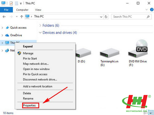Select the DVD RW Drive (F:) icon
Image resolution: width=154 pixels, height=115 pixels.
point(138,49)
